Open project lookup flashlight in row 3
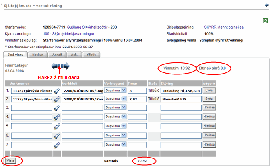The height and width of the screenshot is (166, 270). click(57, 108)
